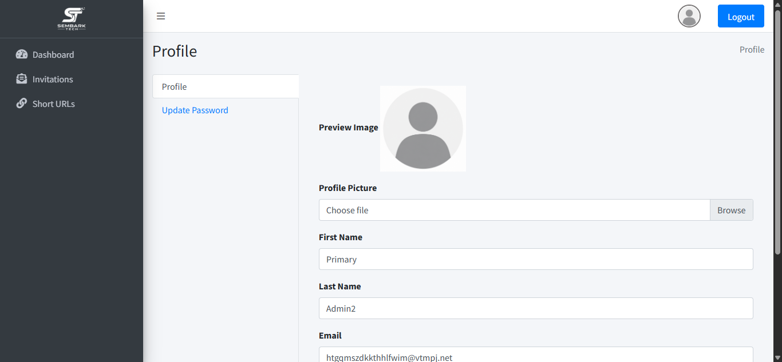Click the Email label
This screenshot has height=362, width=782.
pos(330,336)
